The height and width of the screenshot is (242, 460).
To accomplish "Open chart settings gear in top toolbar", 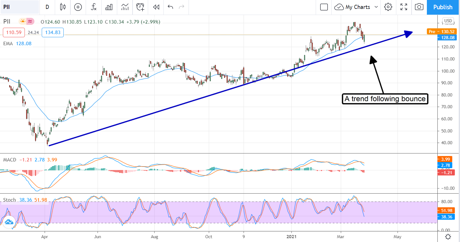I will click(388, 7).
